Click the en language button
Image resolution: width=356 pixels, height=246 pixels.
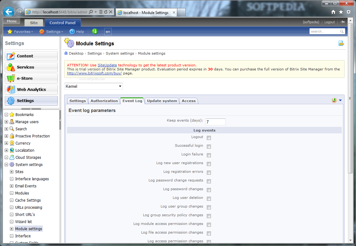click(x=108, y=32)
